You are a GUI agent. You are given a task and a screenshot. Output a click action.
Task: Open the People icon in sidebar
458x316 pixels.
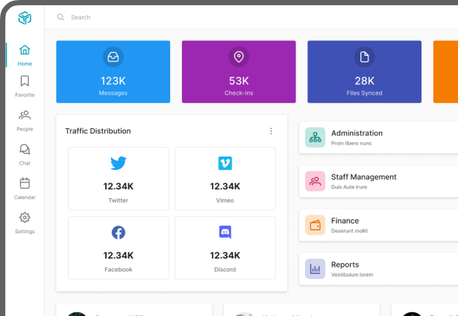click(25, 116)
